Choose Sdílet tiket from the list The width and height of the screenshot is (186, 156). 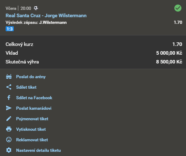tap(26, 87)
